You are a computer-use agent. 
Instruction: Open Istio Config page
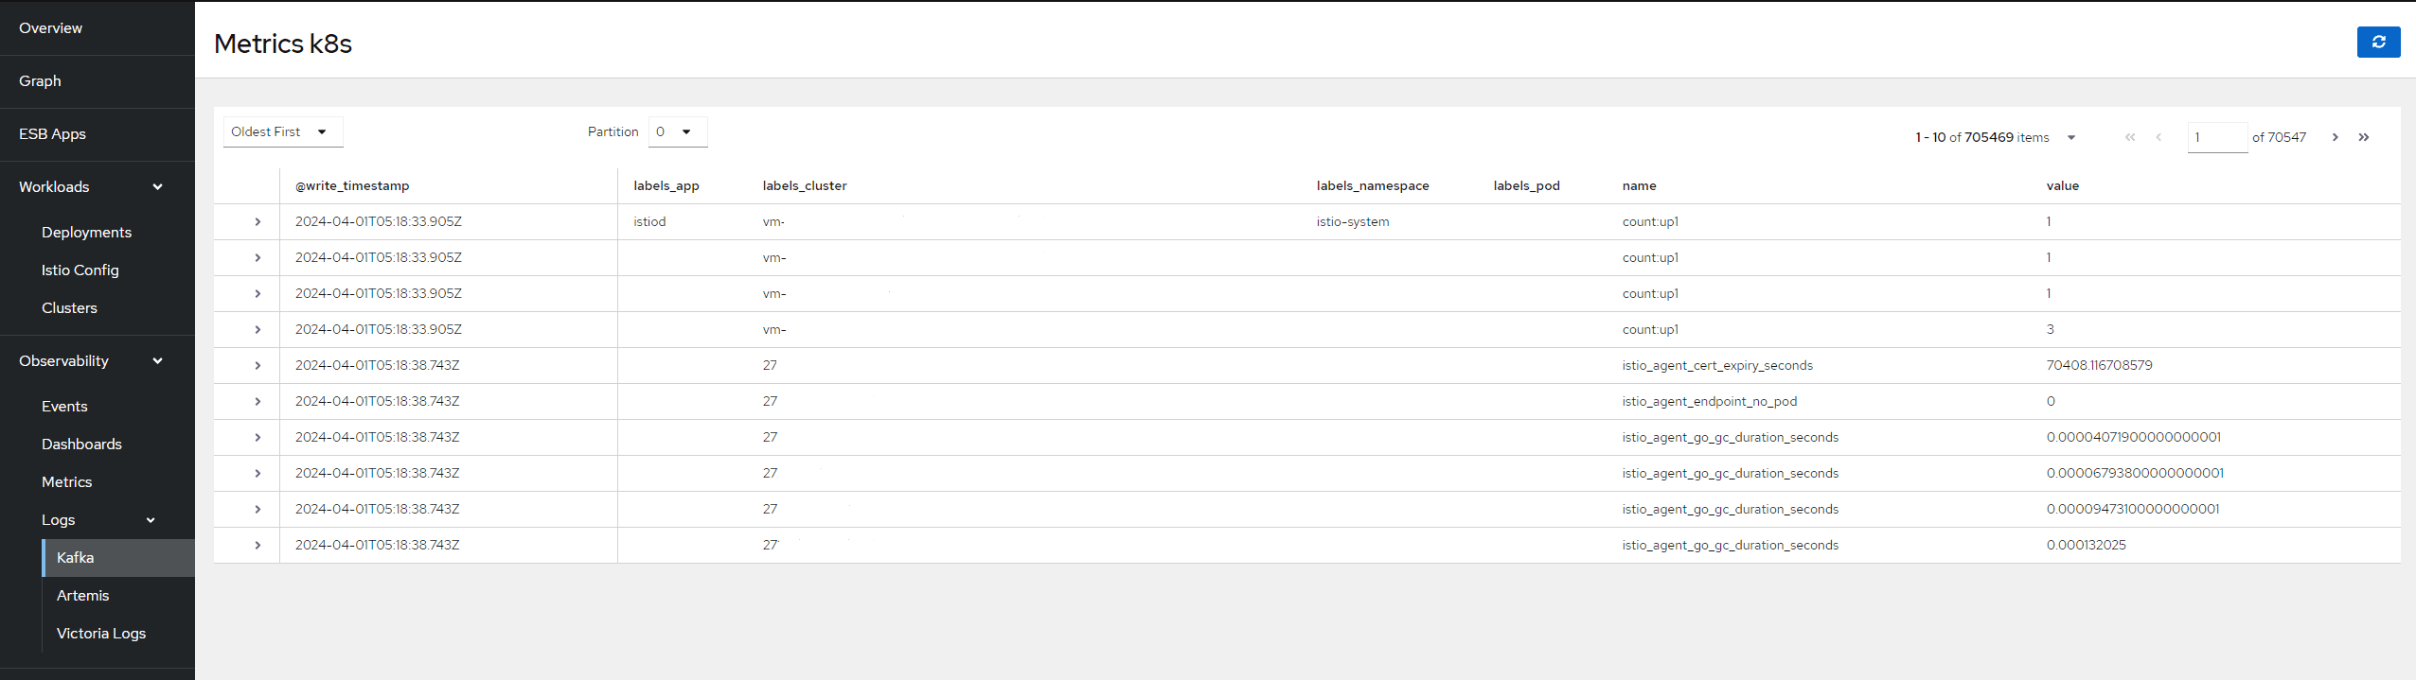click(80, 270)
